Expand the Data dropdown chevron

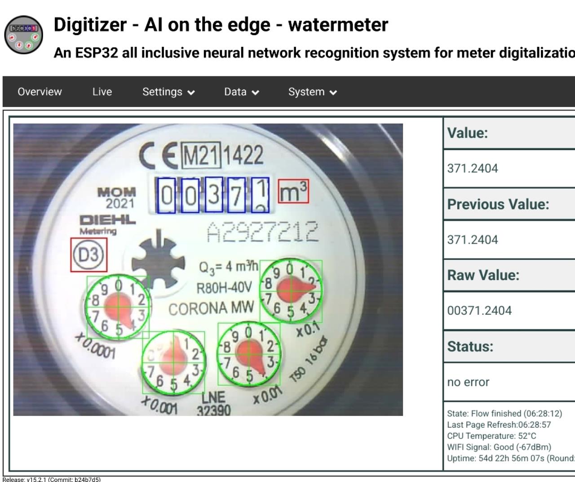[x=255, y=93]
